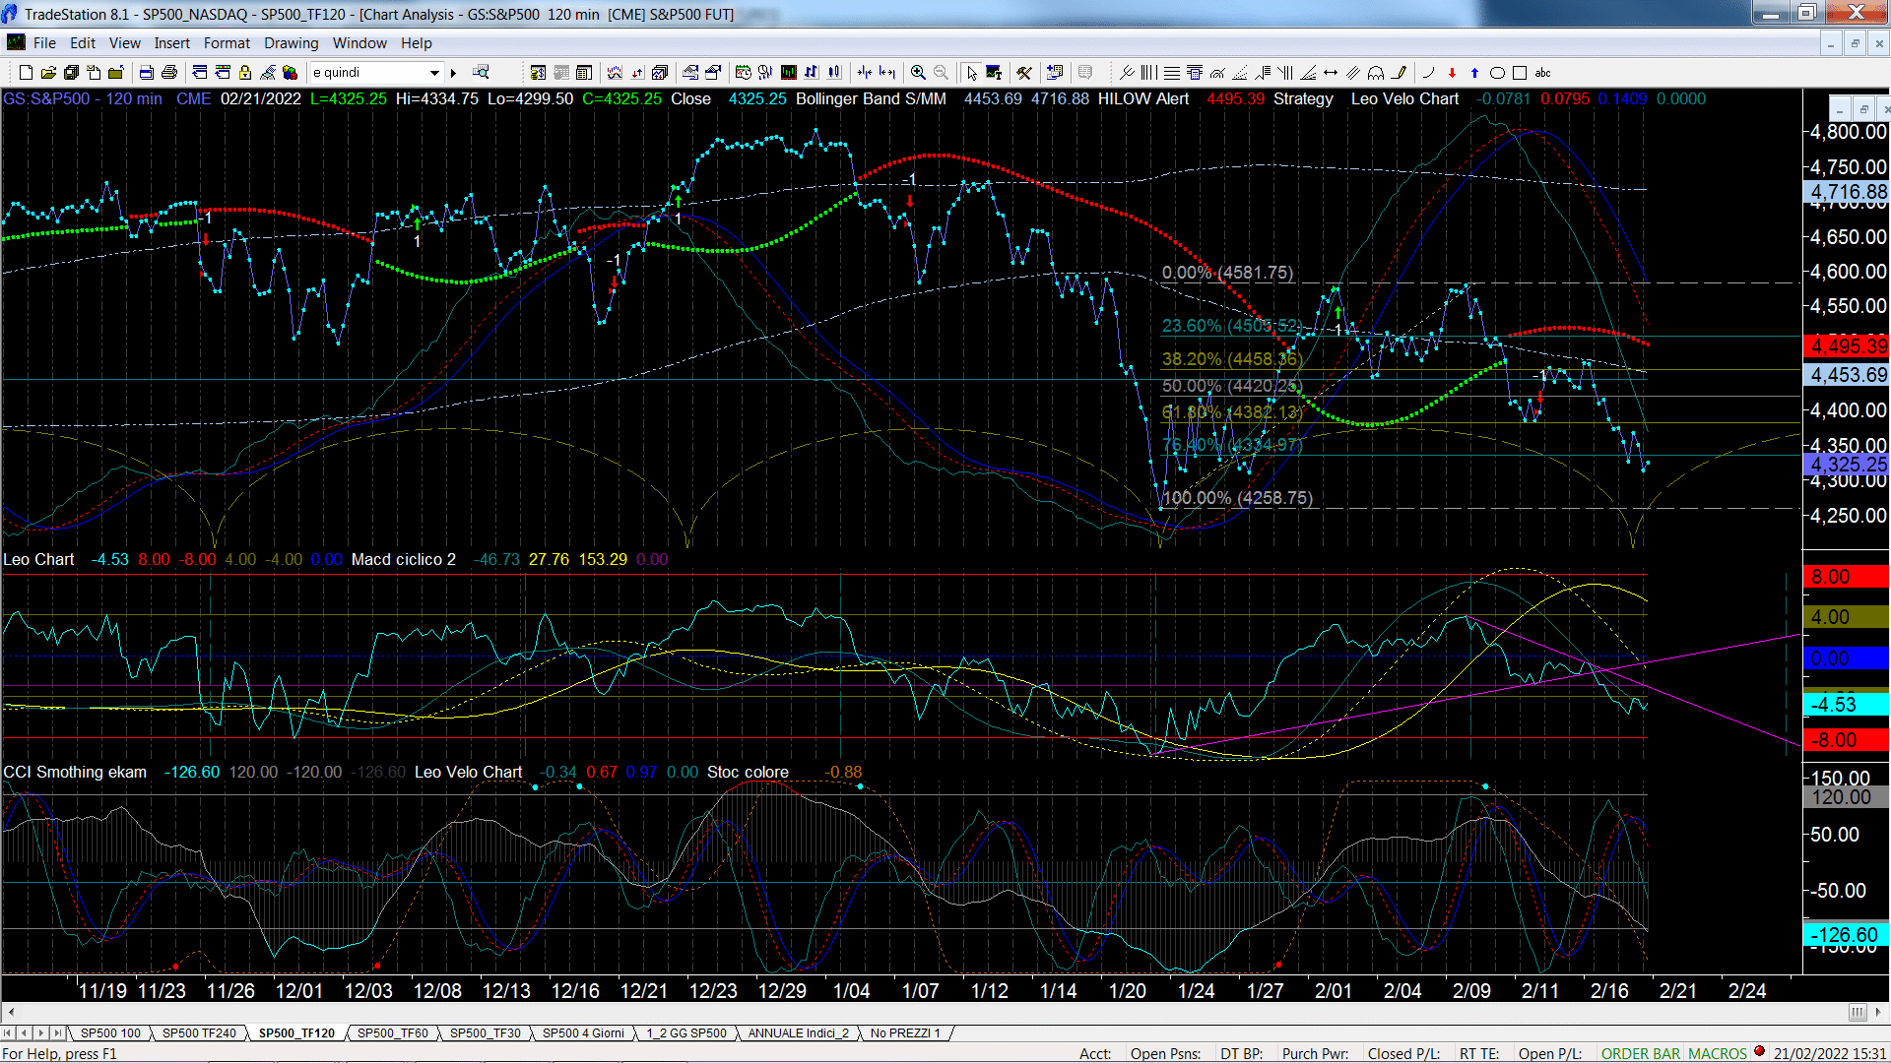Screen dimensions: 1891x1063
Task: Click the MACROS status button
Action: click(x=1718, y=1053)
